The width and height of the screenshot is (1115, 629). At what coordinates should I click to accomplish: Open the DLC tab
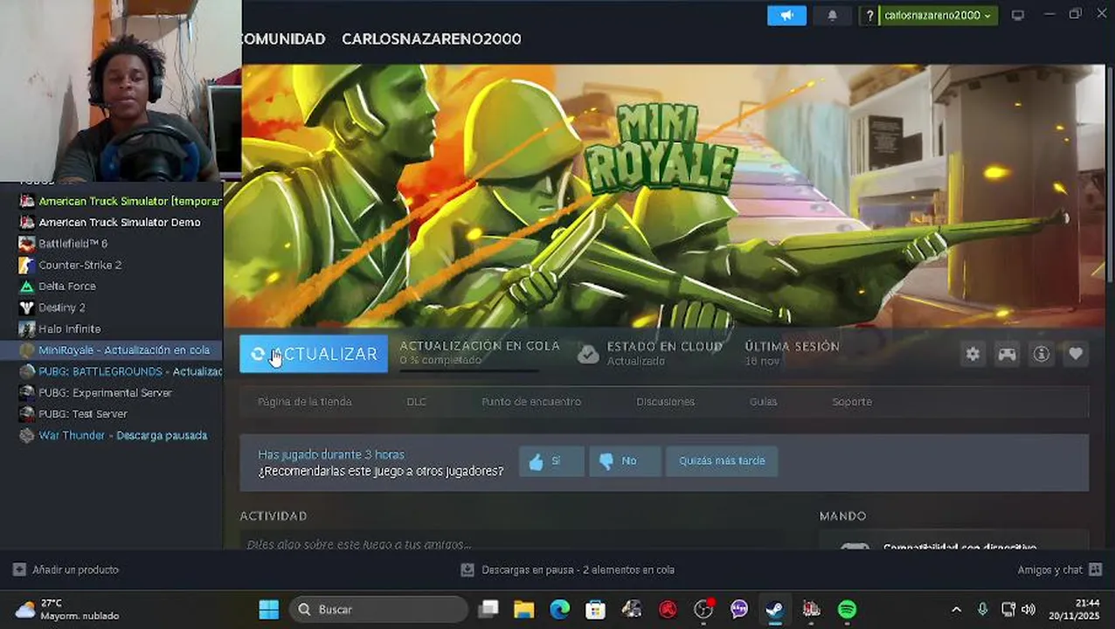[x=416, y=402]
